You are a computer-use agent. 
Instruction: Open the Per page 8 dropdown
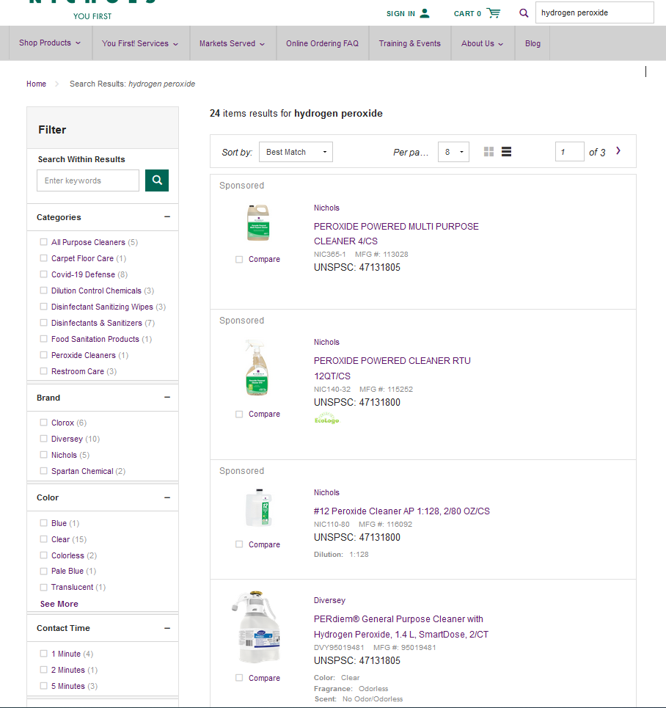pyautogui.click(x=453, y=152)
